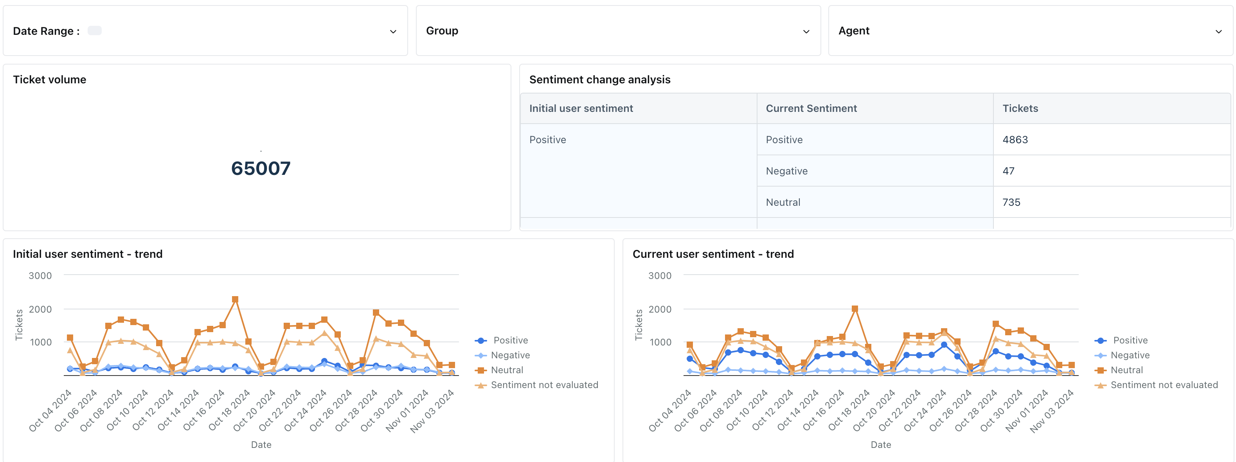Click the Tickets column header
The image size is (1236, 462).
(x=1020, y=108)
